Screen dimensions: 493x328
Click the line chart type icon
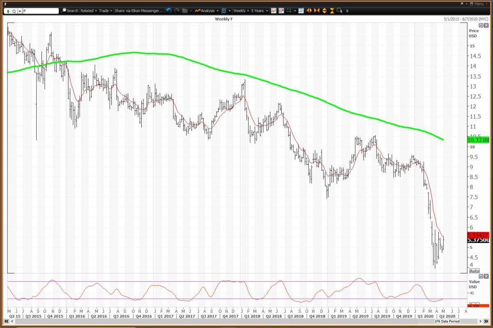tap(274, 11)
